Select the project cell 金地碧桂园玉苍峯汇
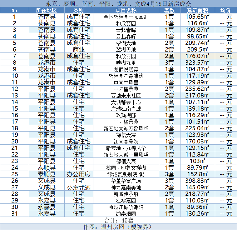 point(126,17)
